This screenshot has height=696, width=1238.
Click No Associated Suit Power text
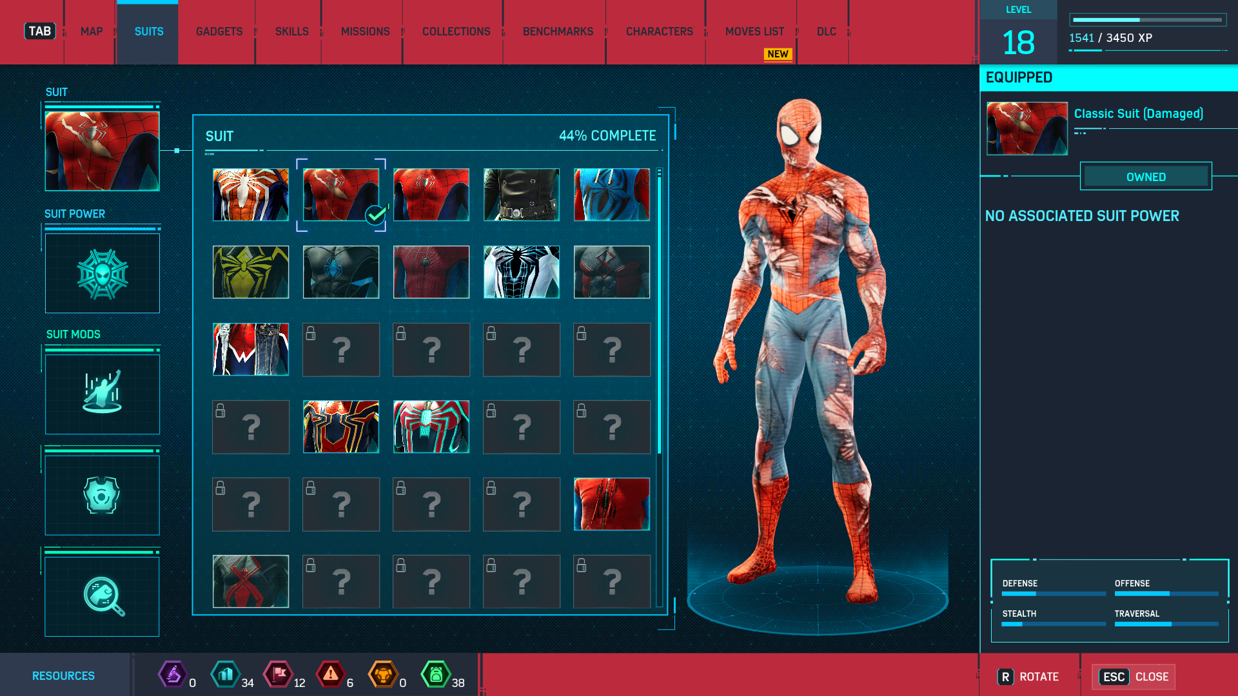click(1082, 216)
